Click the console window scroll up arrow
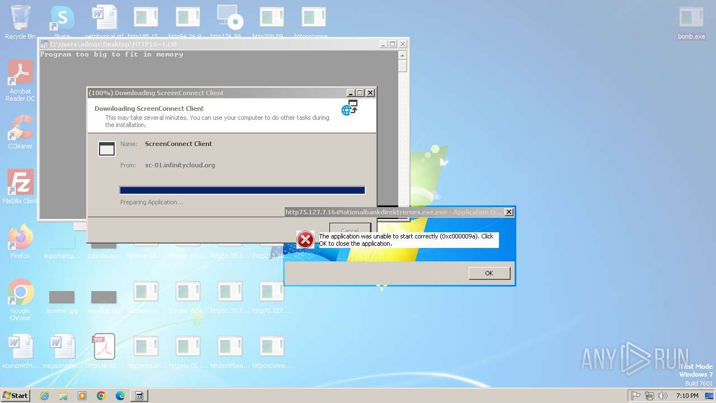 pyautogui.click(x=403, y=55)
